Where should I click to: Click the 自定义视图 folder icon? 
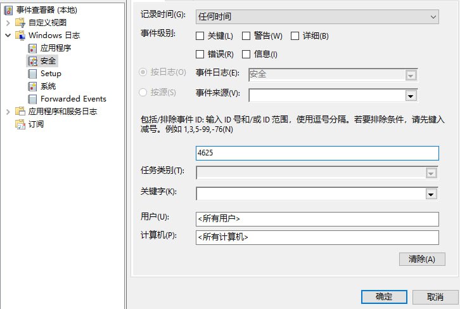[x=20, y=23]
